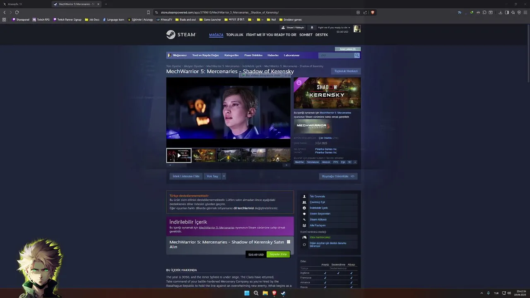Click the Steam Başarımları feature icon
The image size is (530, 298).
(304, 214)
